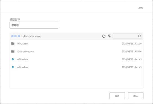The image size is (153, 104).
Task: Click the refresh icon in file browser
Action: (x=104, y=36)
